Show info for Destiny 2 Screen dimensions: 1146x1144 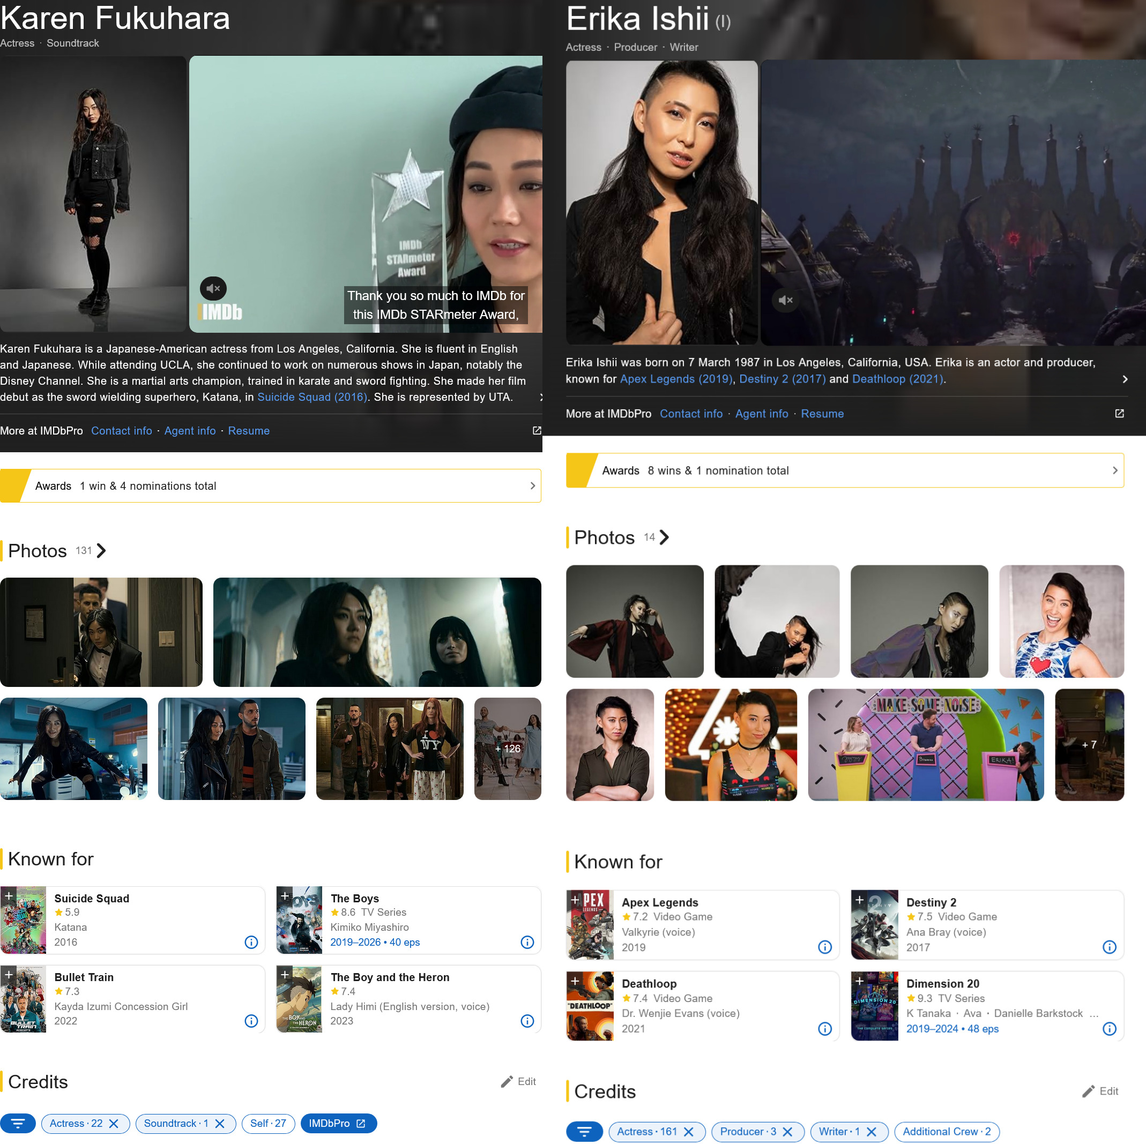tap(1110, 946)
